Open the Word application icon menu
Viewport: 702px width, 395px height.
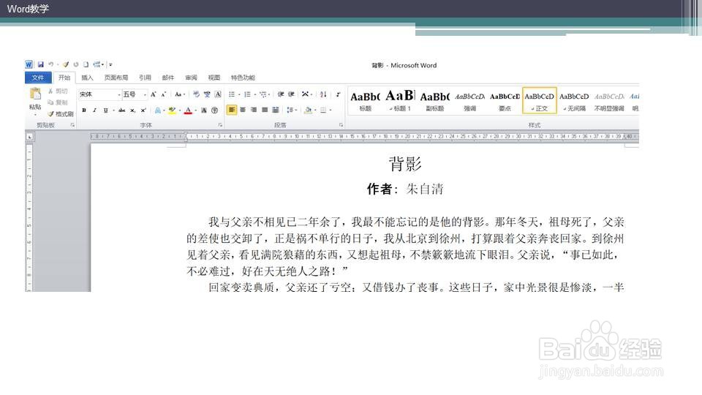(29, 64)
